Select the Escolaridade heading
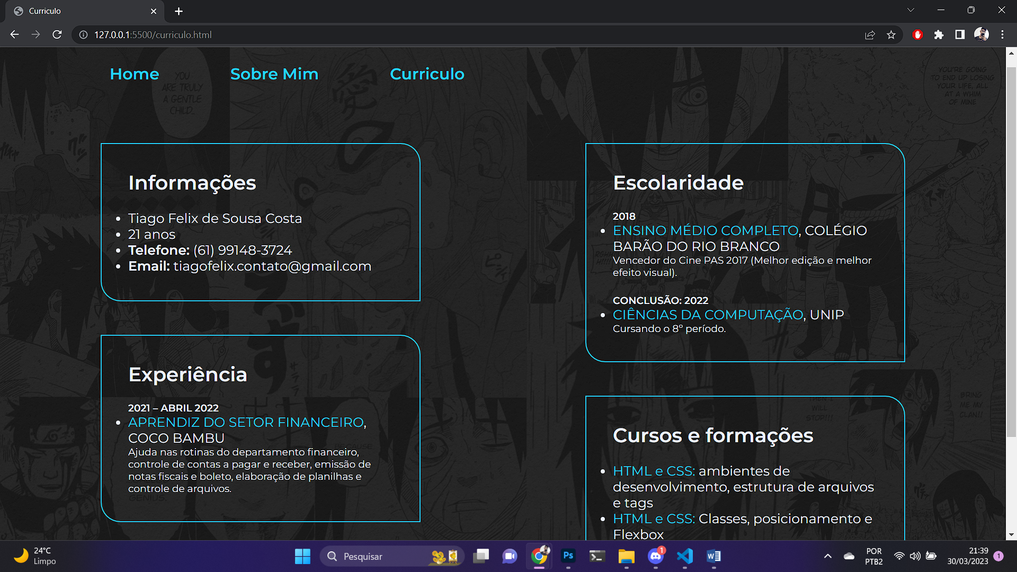This screenshot has height=572, width=1017. click(x=678, y=183)
